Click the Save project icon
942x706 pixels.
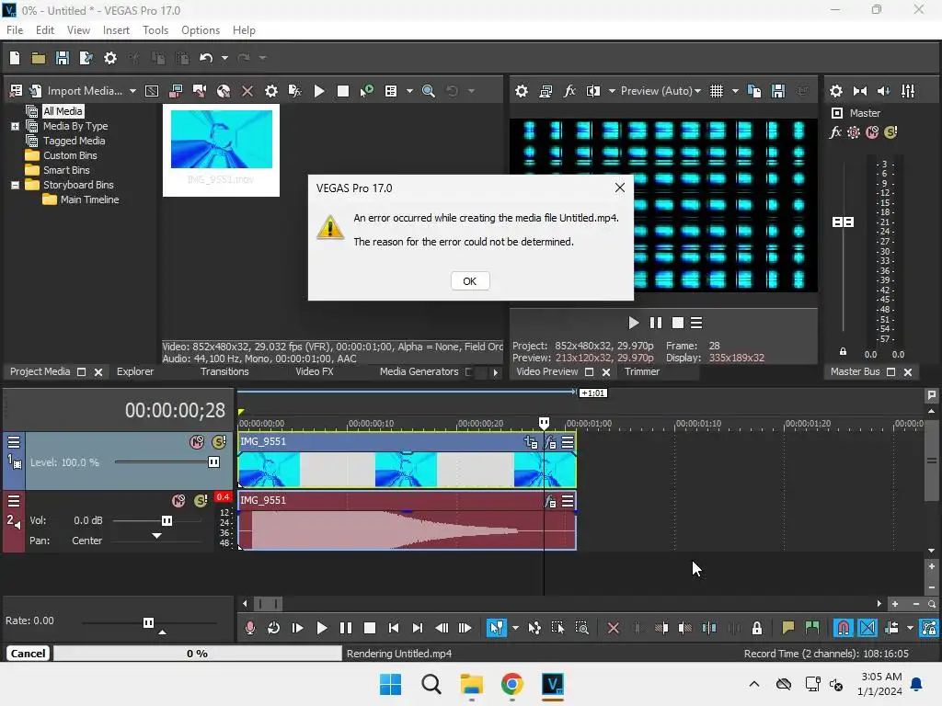pyautogui.click(x=62, y=58)
